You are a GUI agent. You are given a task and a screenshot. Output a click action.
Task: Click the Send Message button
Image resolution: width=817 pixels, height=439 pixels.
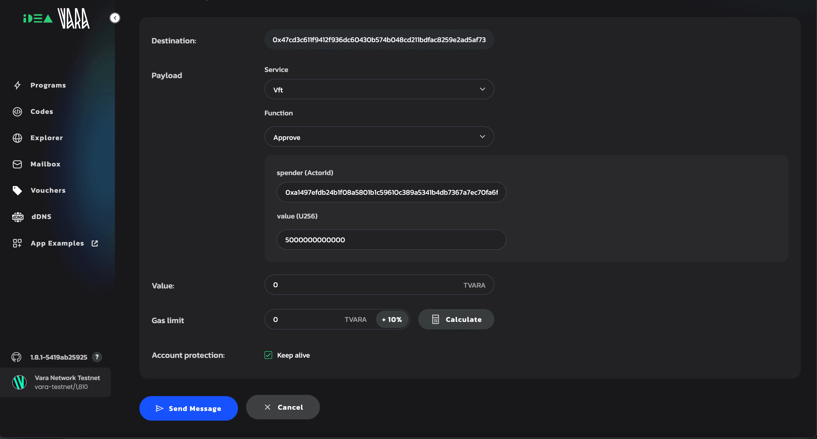(188, 408)
